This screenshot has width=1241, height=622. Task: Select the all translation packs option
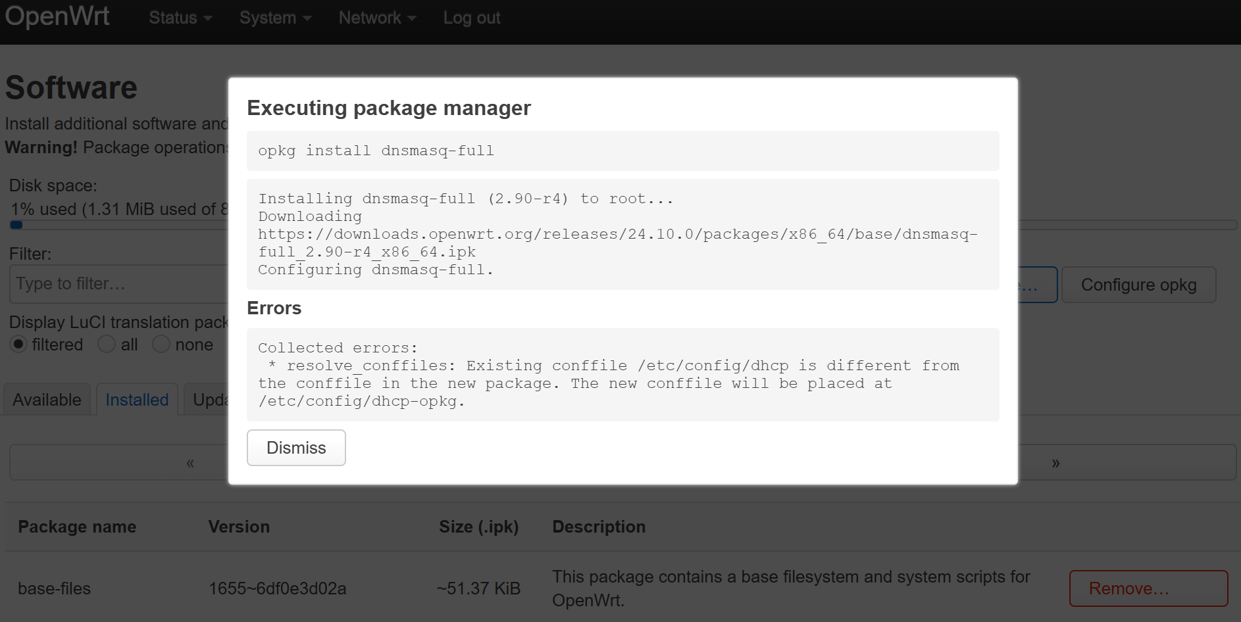click(107, 345)
